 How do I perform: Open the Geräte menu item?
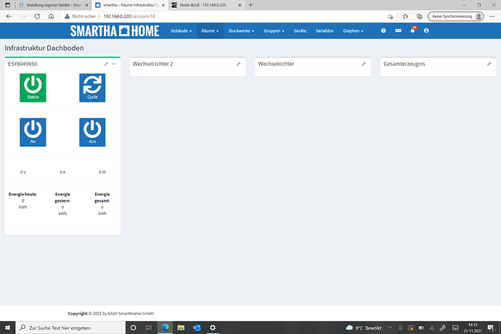click(x=300, y=31)
